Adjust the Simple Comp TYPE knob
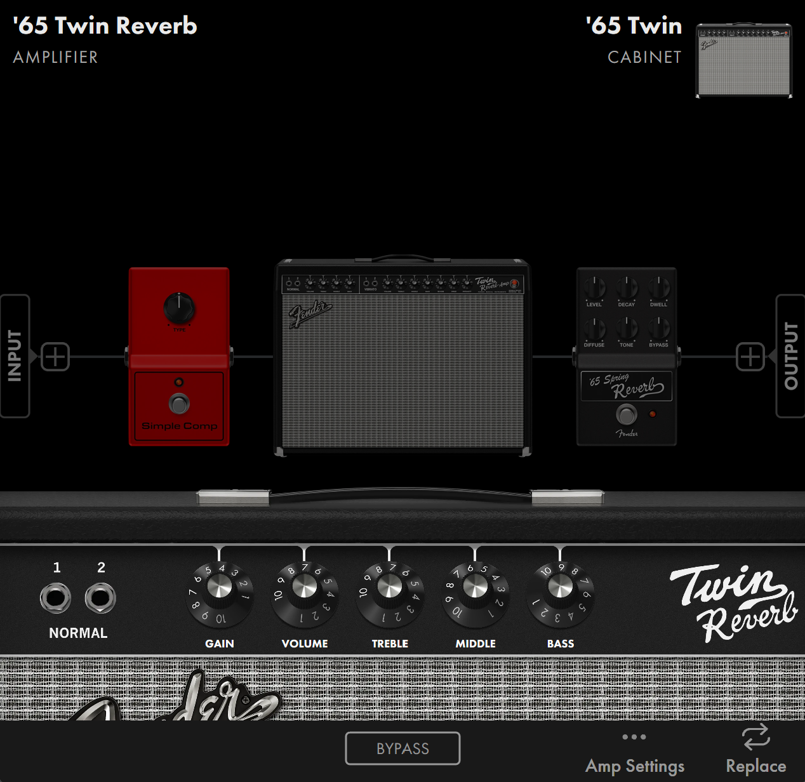Image resolution: width=805 pixels, height=782 pixels. (179, 308)
